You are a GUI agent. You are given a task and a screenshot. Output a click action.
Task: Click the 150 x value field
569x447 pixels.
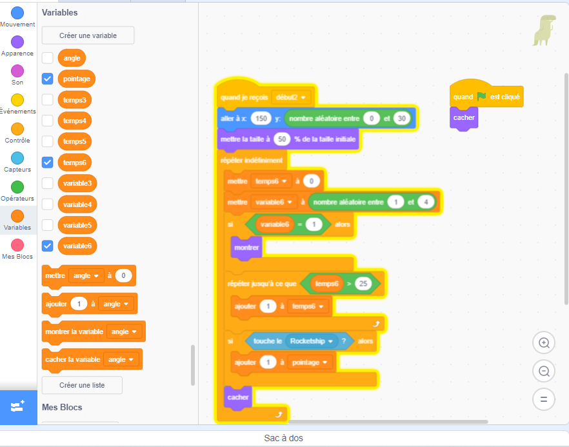(261, 118)
